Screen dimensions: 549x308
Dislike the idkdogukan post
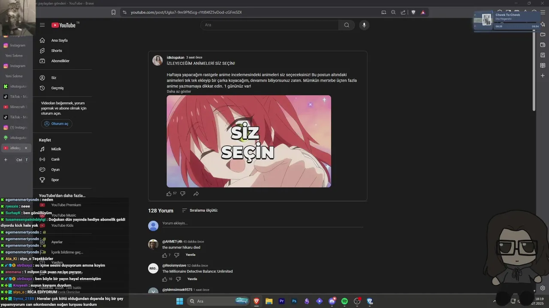(183, 193)
